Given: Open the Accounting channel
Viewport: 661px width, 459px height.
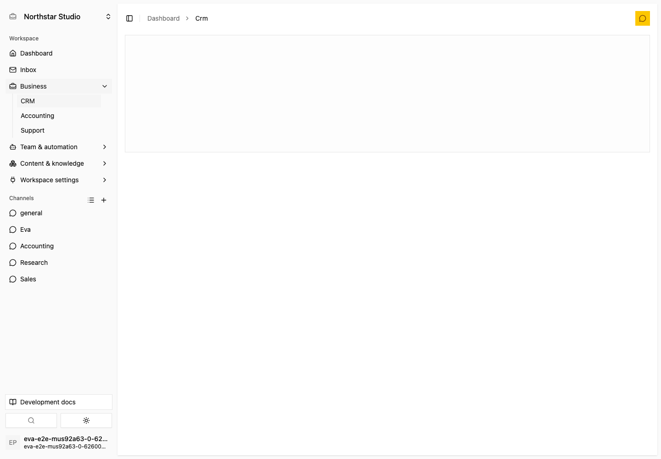Looking at the screenshot, I should (x=59, y=246).
